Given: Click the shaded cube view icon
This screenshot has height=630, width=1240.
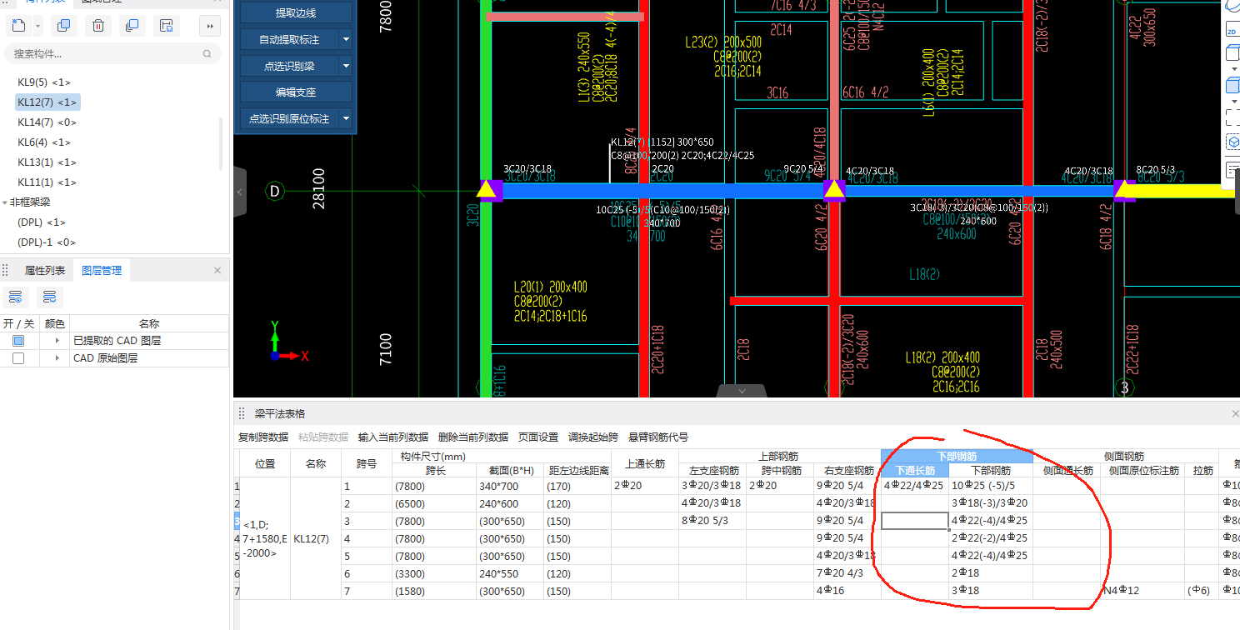Looking at the screenshot, I should click(x=1232, y=85).
